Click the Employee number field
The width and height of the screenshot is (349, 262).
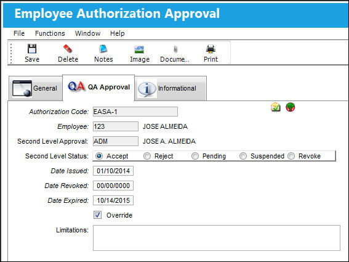(x=116, y=126)
